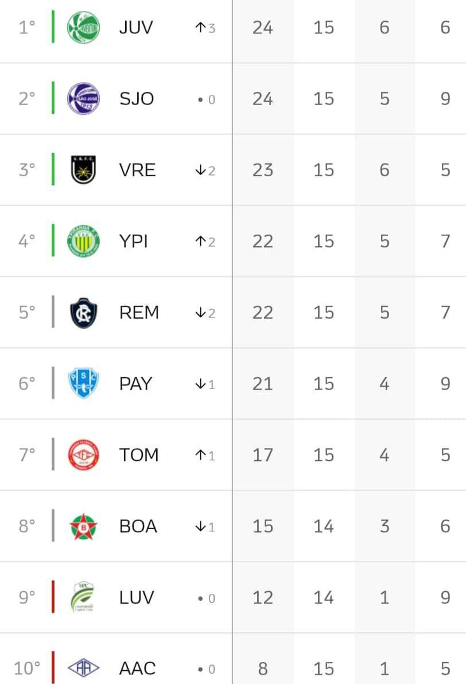Select the SJO team name
This screenshot has width=466, height=684.
tap(137, 99)
